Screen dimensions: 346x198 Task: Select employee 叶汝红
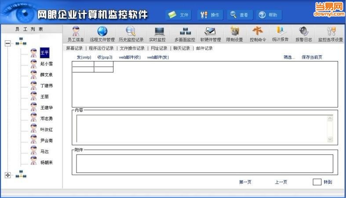[47, 130]
